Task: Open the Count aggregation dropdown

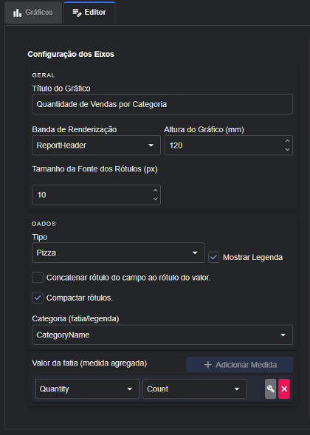Action: point(195,388)
